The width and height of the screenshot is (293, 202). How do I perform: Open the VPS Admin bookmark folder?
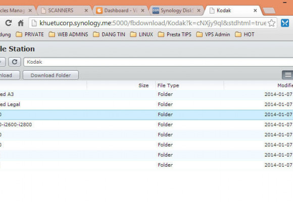pyautogui.click(x=213, y=34)
